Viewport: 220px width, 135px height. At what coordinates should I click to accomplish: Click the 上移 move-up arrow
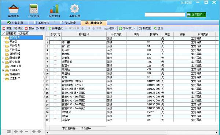[82, 28]
